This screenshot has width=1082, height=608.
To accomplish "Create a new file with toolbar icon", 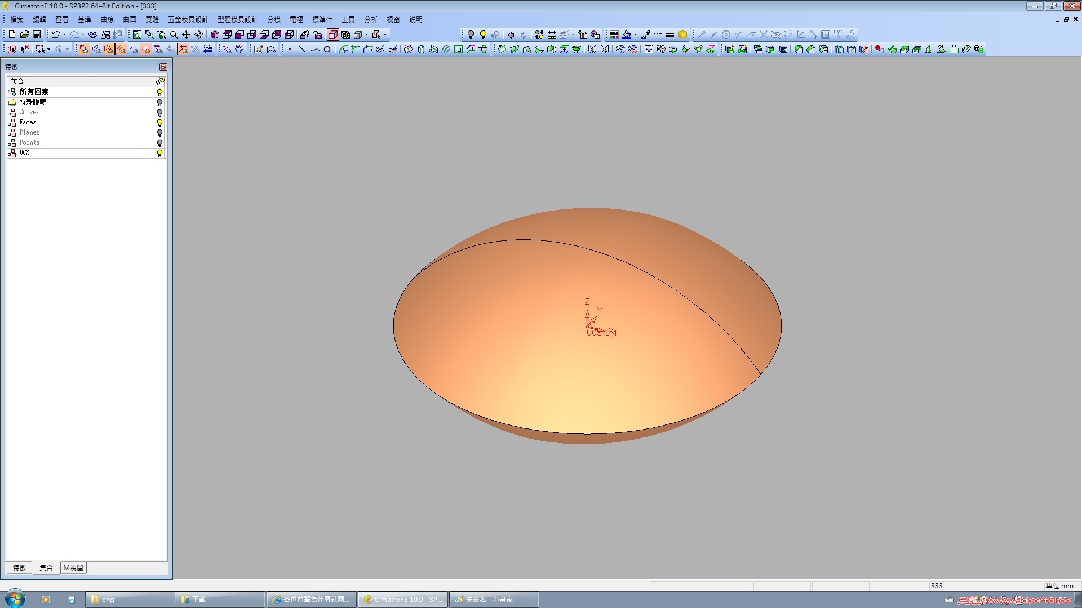I will click(x=12, y=34).
